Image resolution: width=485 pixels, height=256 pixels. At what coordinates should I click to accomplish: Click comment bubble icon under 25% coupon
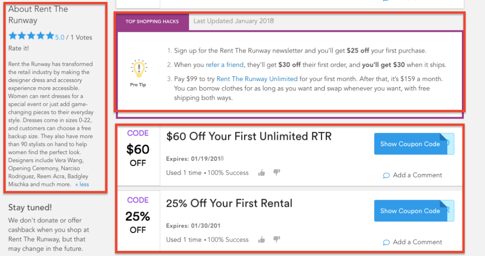pos(386,242)
